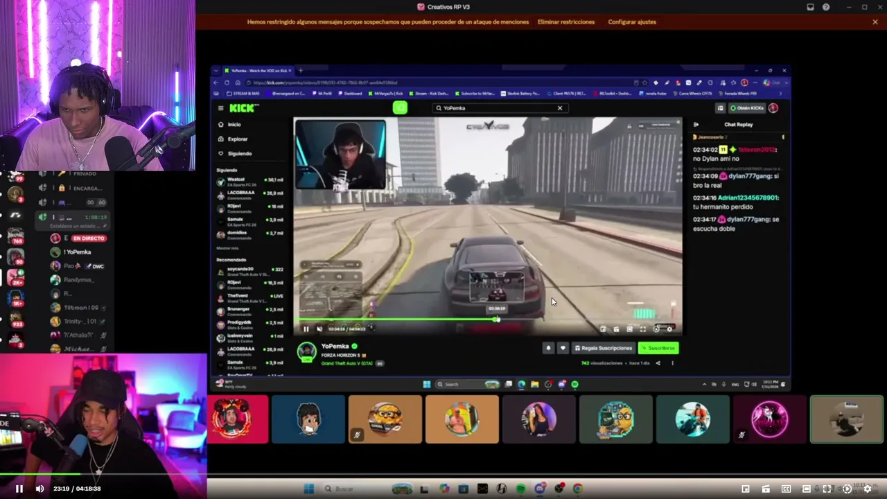
Task: Open Spotify from the shared-screen taskbar
Action: (574, 384)
